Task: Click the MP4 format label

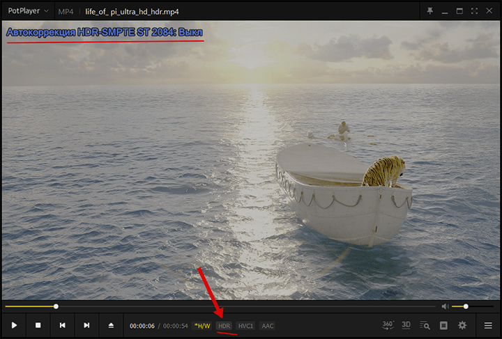Action: pos(66,11)
